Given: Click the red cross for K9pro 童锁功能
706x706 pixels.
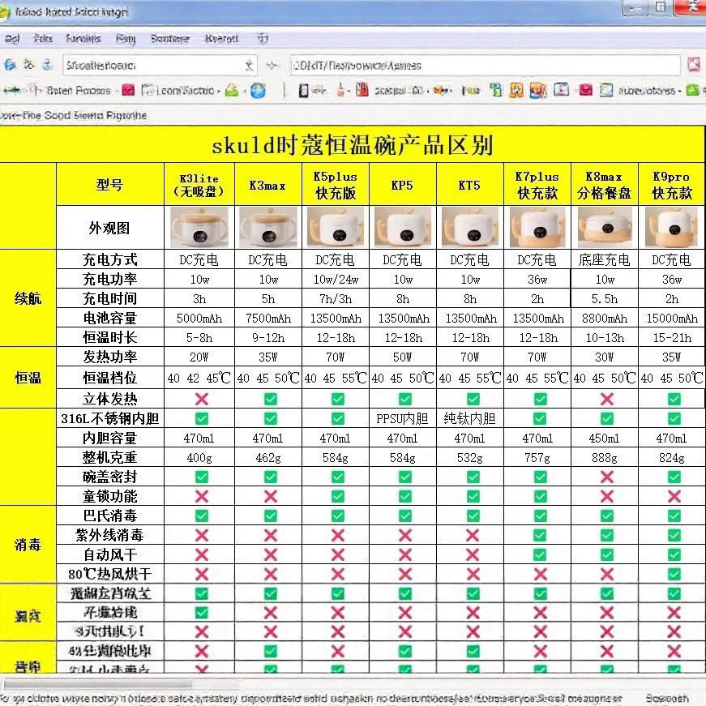Looking at the screenshot, I should (674, 496).
